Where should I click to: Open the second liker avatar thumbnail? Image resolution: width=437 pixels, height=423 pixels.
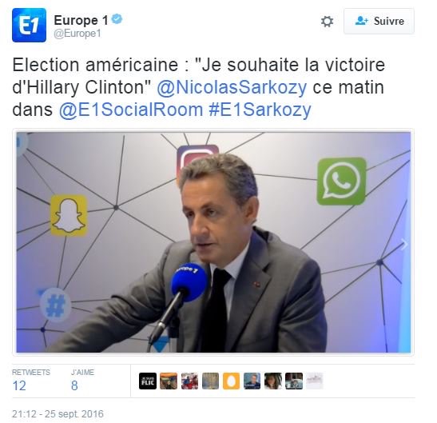pos(169,381)
